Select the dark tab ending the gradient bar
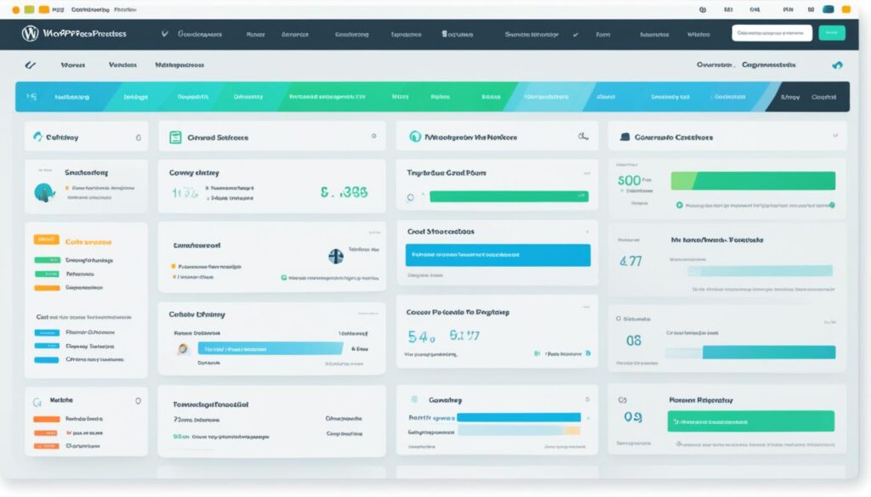The image size is (871, 497). 808,97
